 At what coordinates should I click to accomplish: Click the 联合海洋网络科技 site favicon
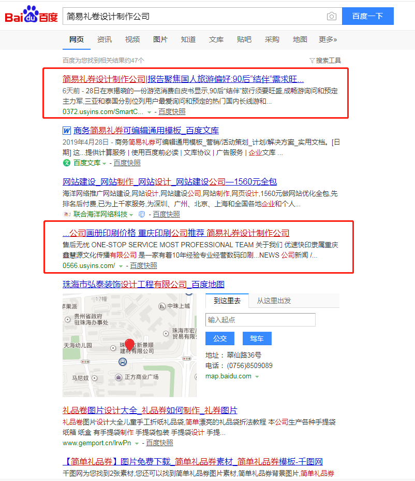click(x=66, y=214)
